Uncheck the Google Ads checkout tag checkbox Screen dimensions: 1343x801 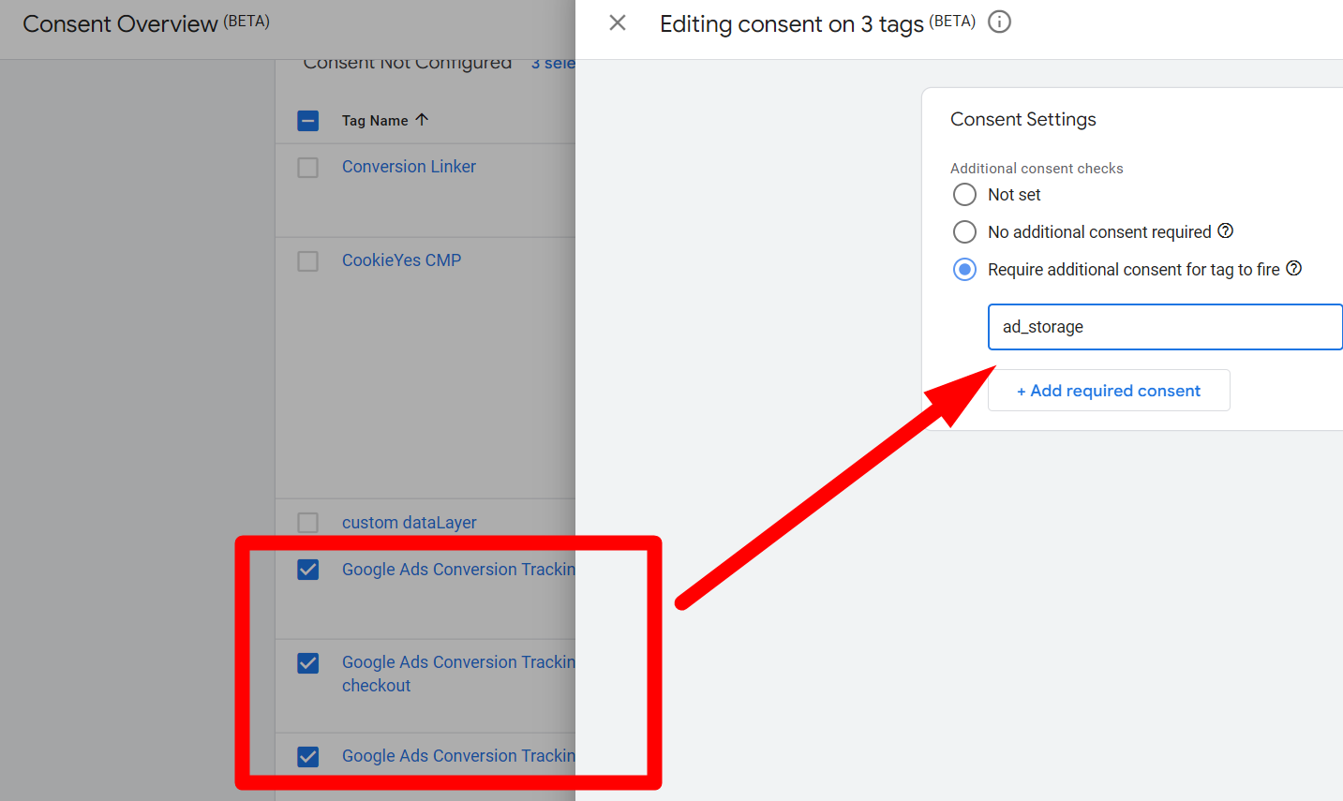(307, 663)
